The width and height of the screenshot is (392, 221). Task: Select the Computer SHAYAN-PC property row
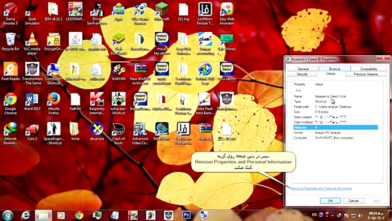(335, 138)
